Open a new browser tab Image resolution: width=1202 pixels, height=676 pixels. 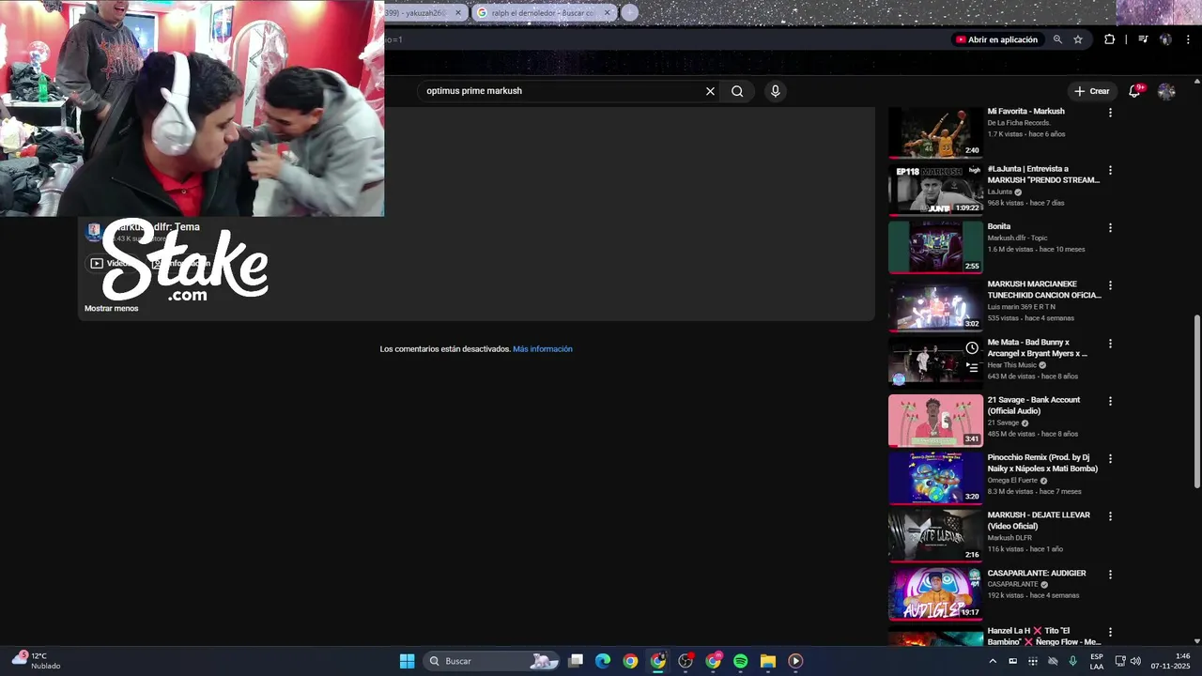629,12
